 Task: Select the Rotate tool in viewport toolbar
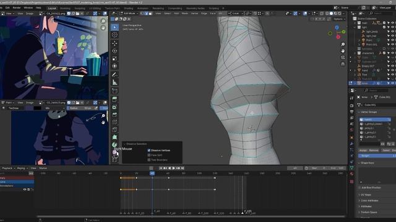114,51
